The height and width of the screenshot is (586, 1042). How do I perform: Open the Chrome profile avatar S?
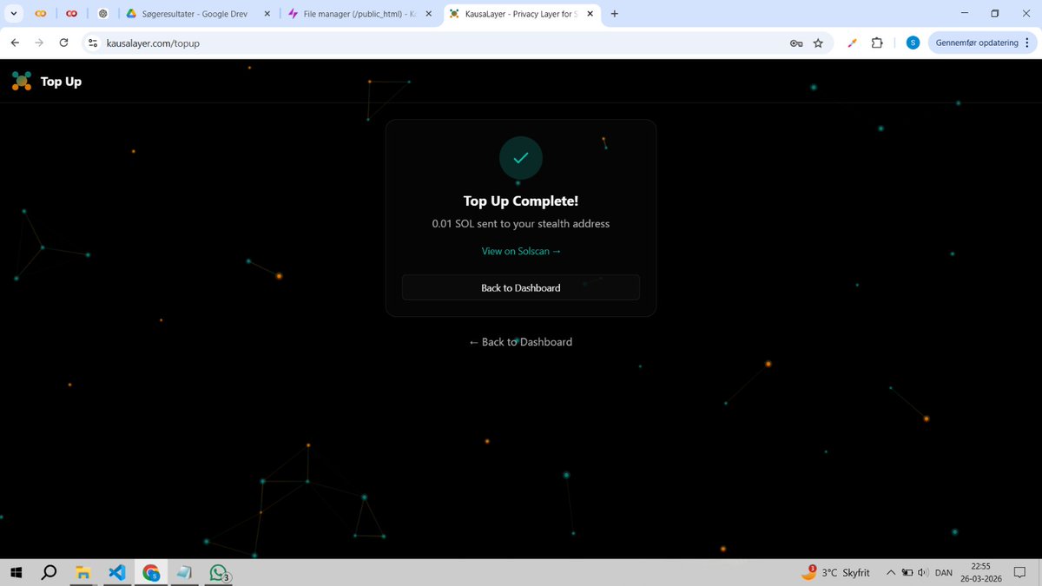(913, 43)
